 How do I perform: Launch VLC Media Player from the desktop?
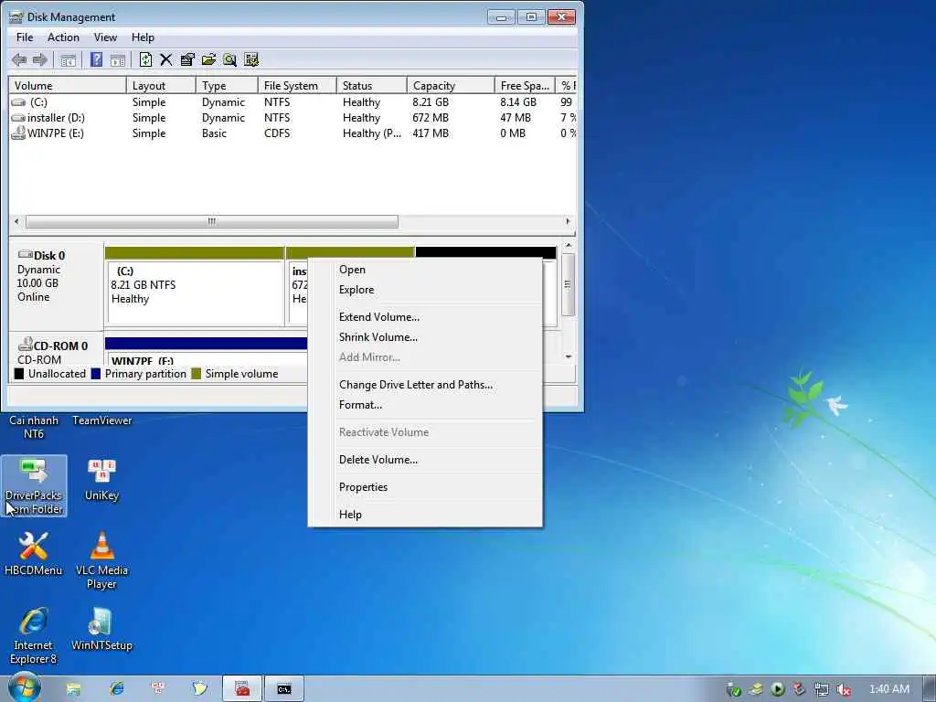tap(101, 560)
